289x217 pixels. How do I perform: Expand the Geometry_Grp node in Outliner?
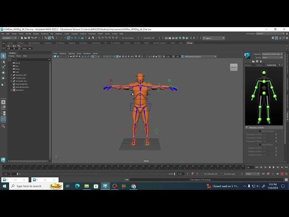point(11,81)
